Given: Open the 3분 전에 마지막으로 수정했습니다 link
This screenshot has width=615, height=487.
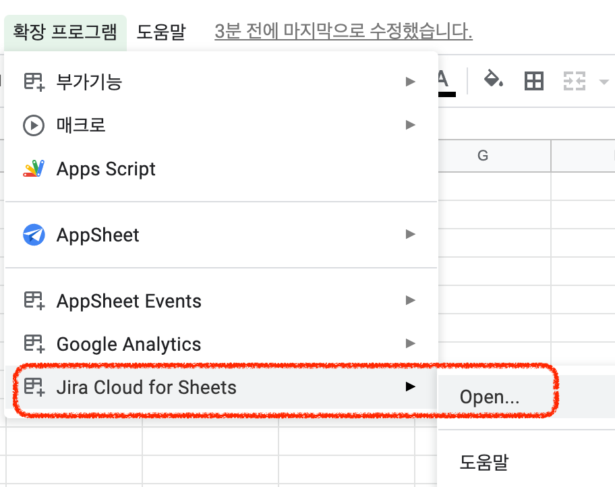Looking at the screenshot, I should (344, 32).
